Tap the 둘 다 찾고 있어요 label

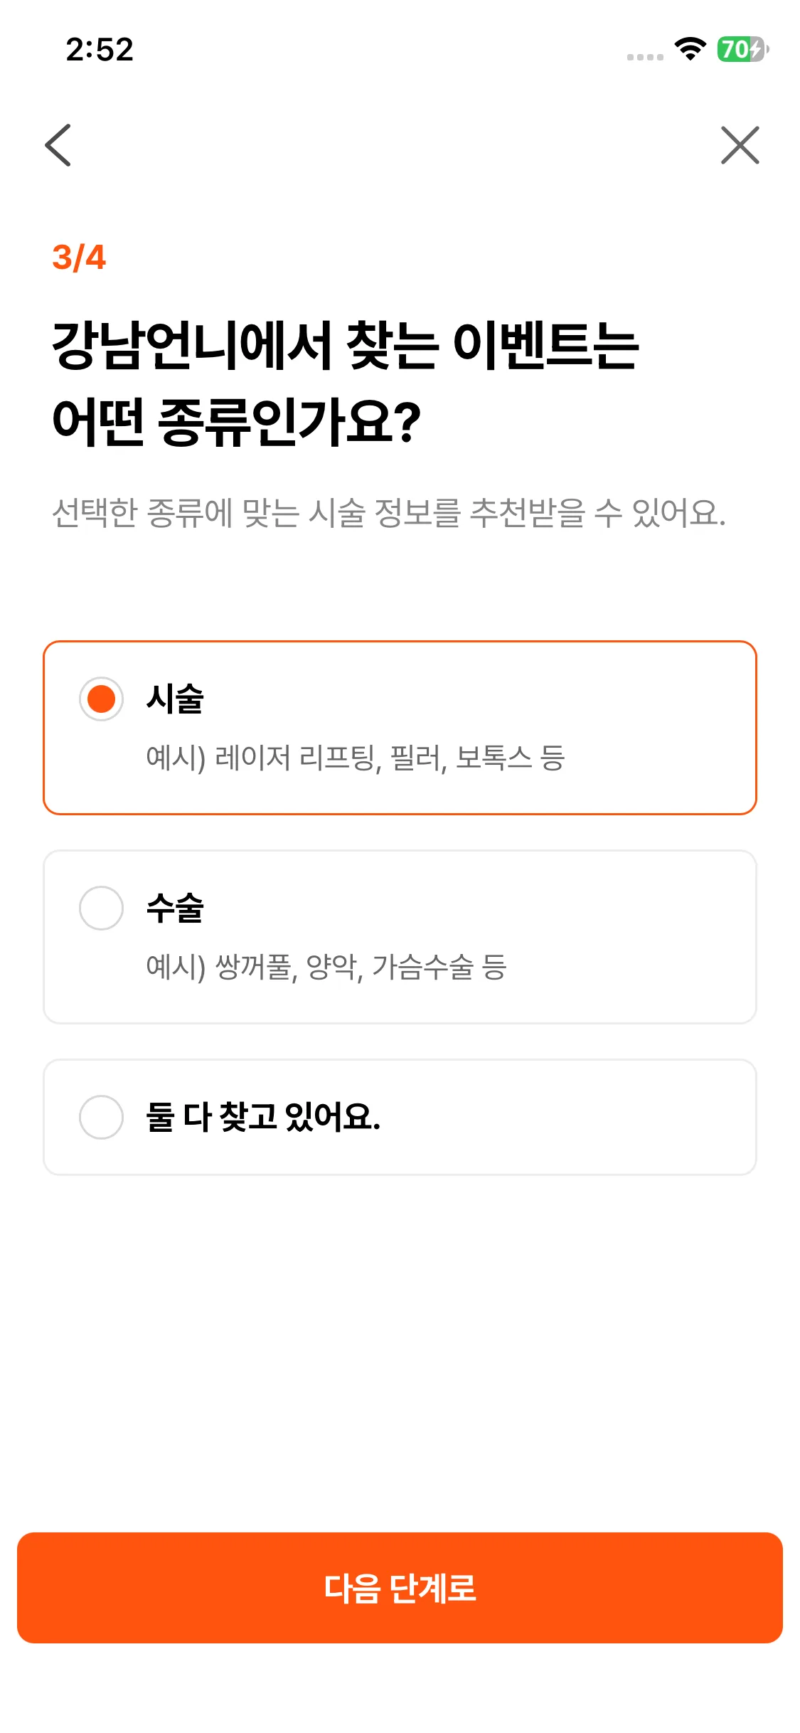point(263,1117)
